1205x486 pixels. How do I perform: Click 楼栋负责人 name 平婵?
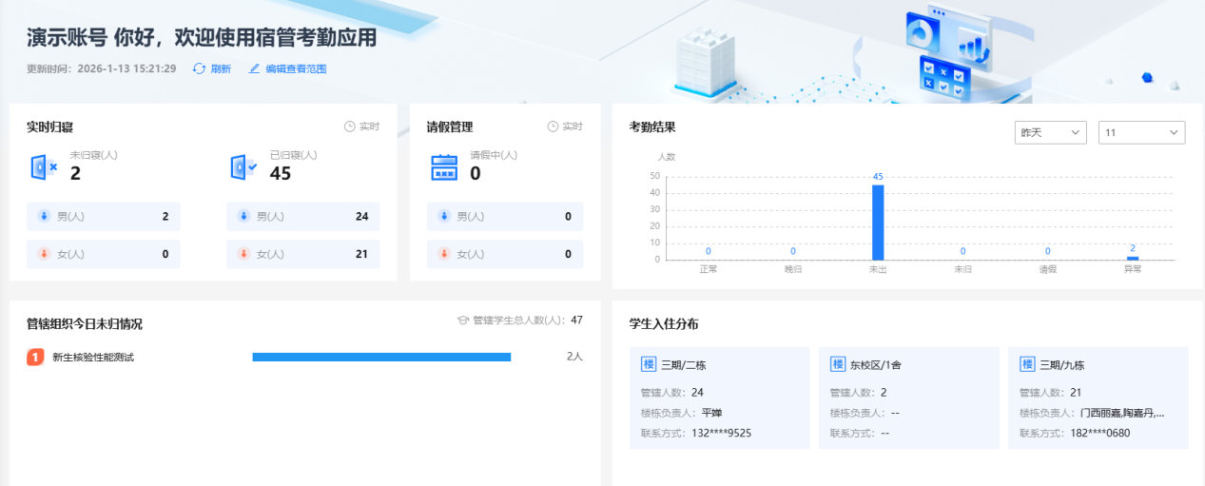coord(712,413)
